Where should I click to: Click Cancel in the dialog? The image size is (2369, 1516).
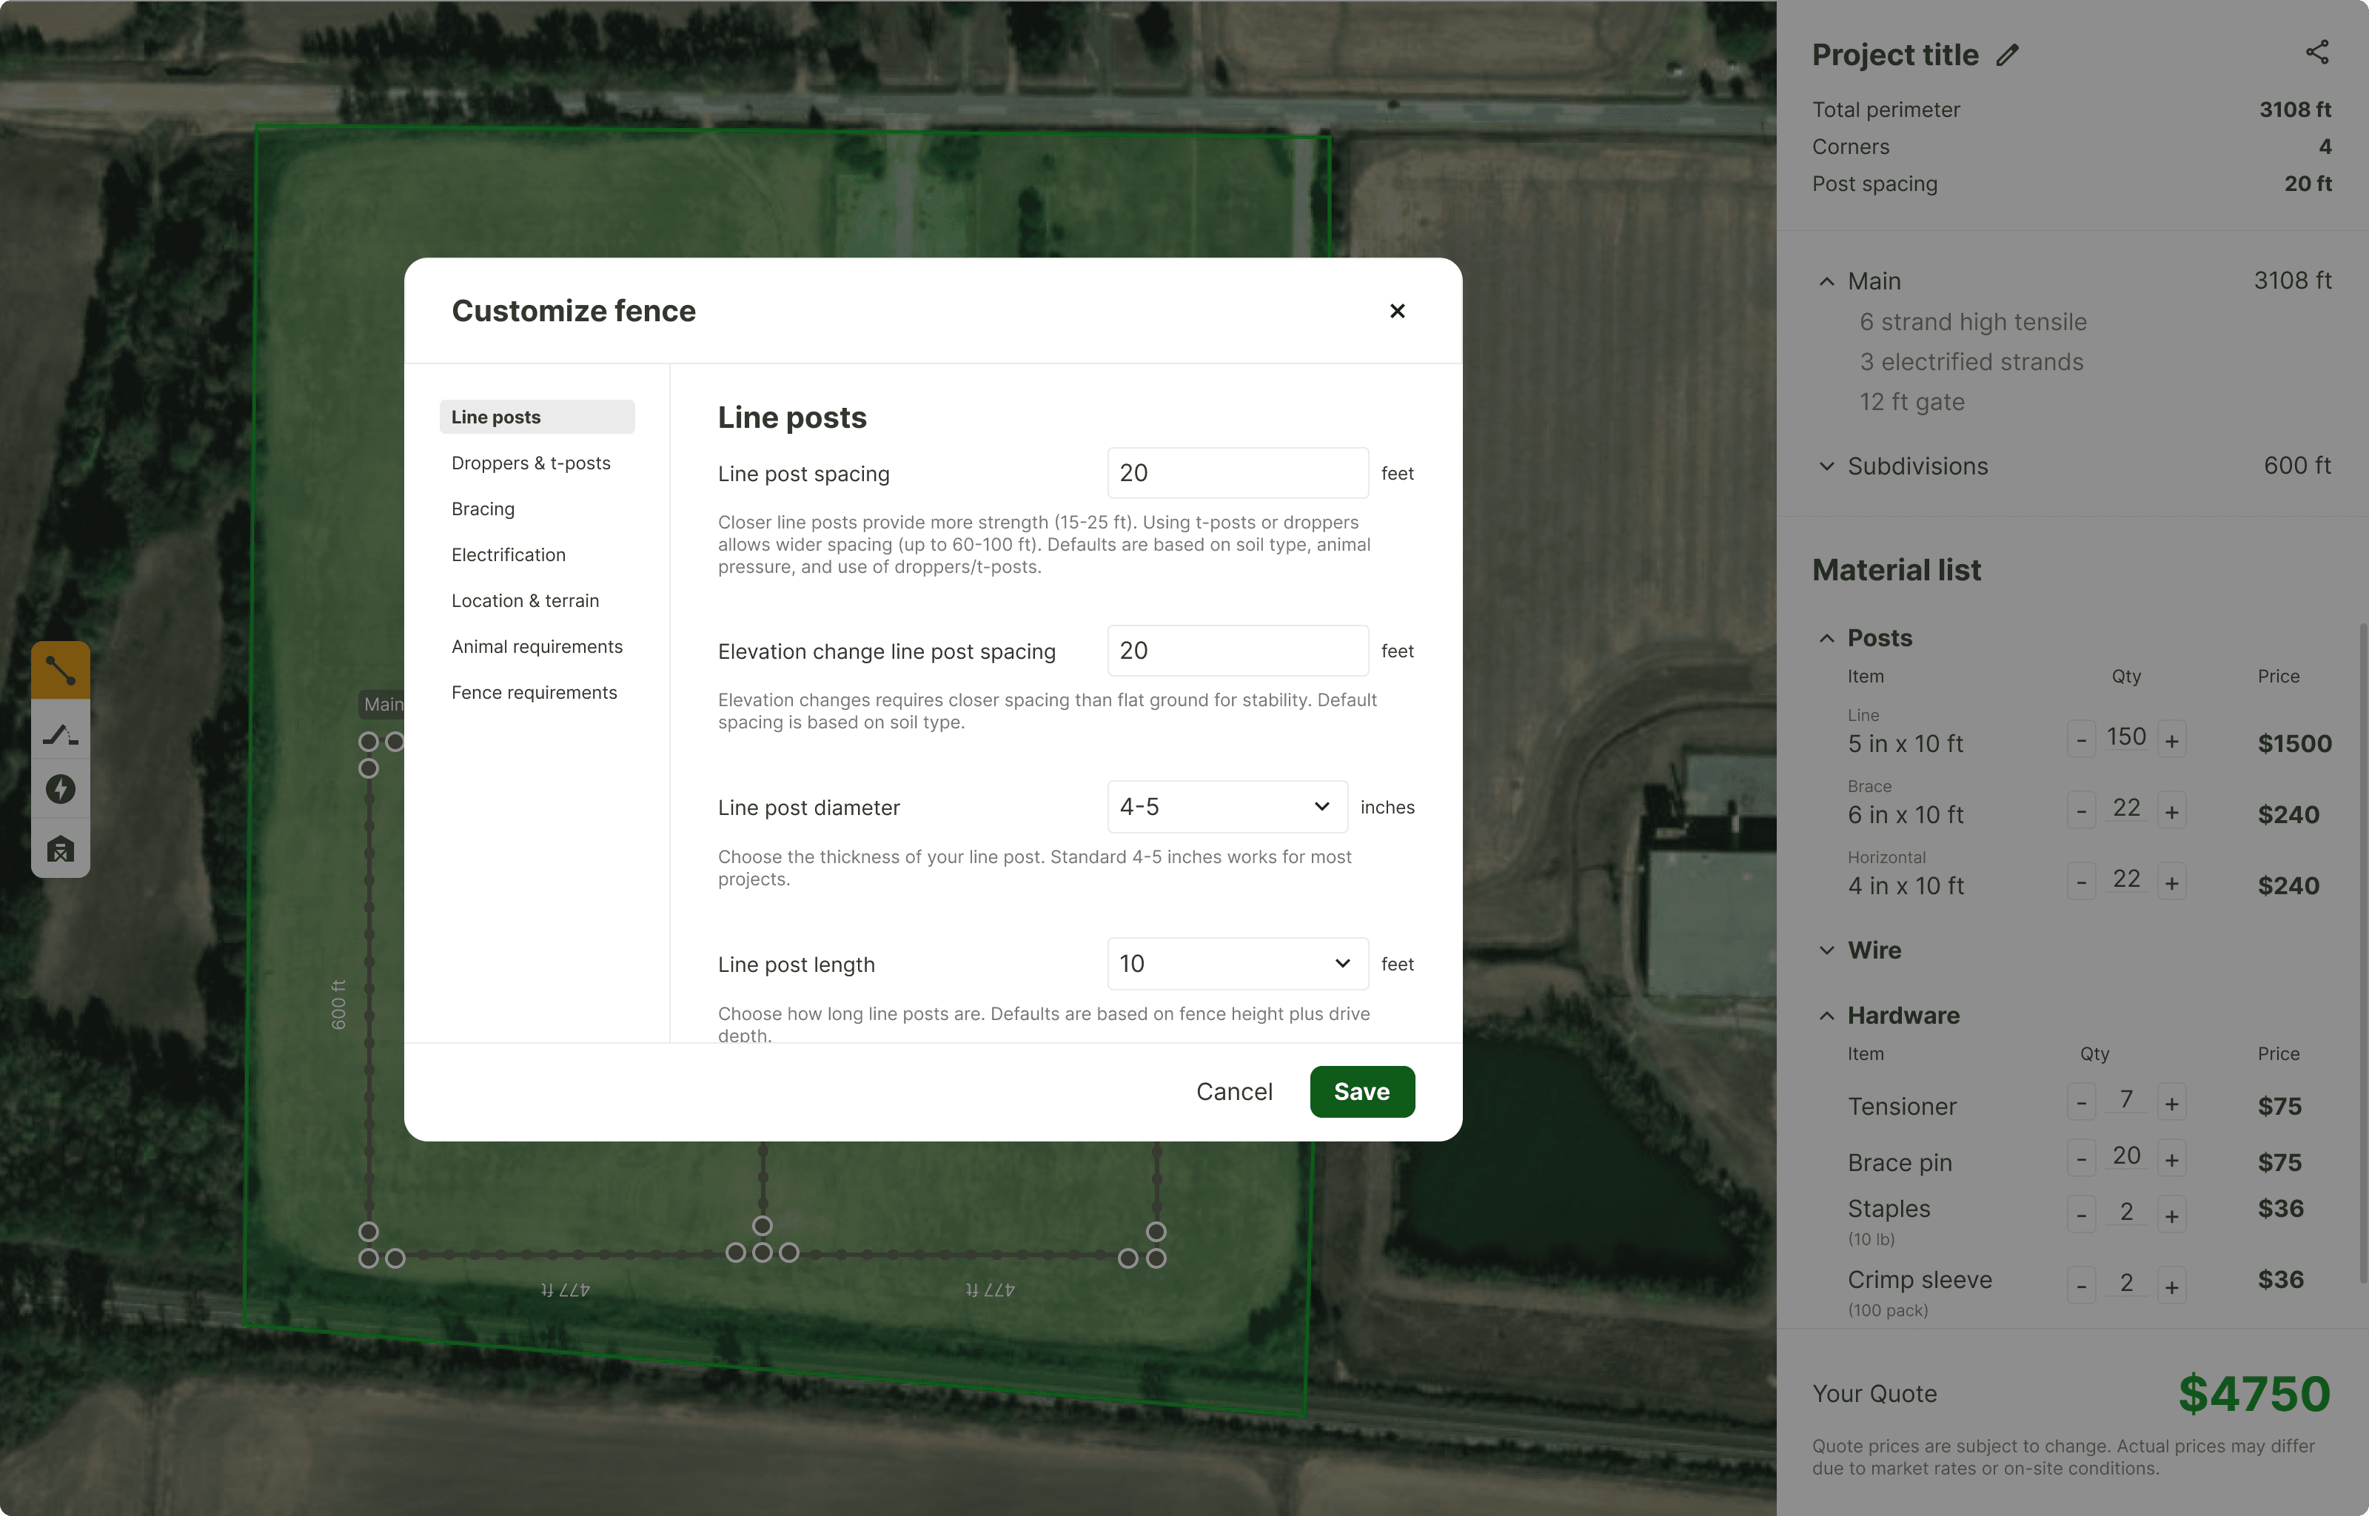click(1233, 1092)
